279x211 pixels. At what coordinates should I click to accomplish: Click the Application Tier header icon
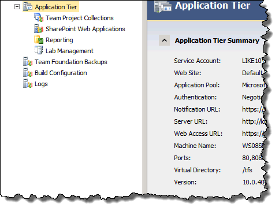(x=162, y=6)
